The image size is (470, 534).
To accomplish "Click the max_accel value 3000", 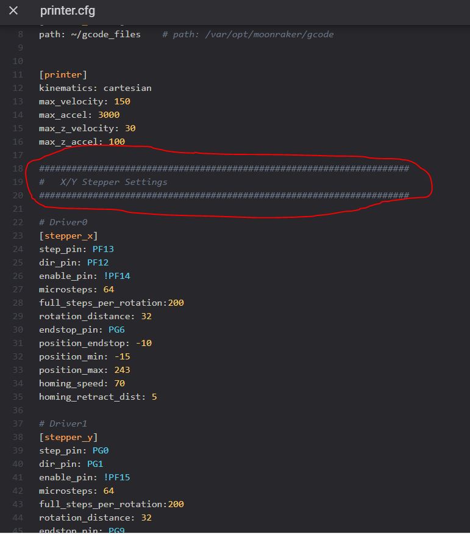I will pos(109,115).
